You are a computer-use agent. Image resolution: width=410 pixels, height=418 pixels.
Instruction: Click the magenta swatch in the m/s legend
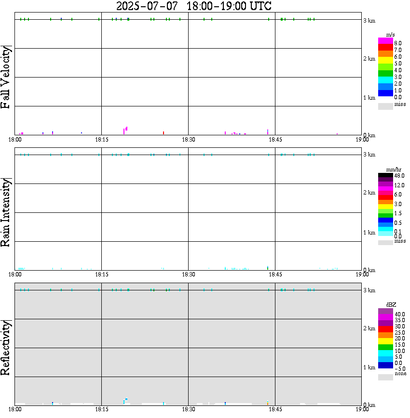(385, 41)
